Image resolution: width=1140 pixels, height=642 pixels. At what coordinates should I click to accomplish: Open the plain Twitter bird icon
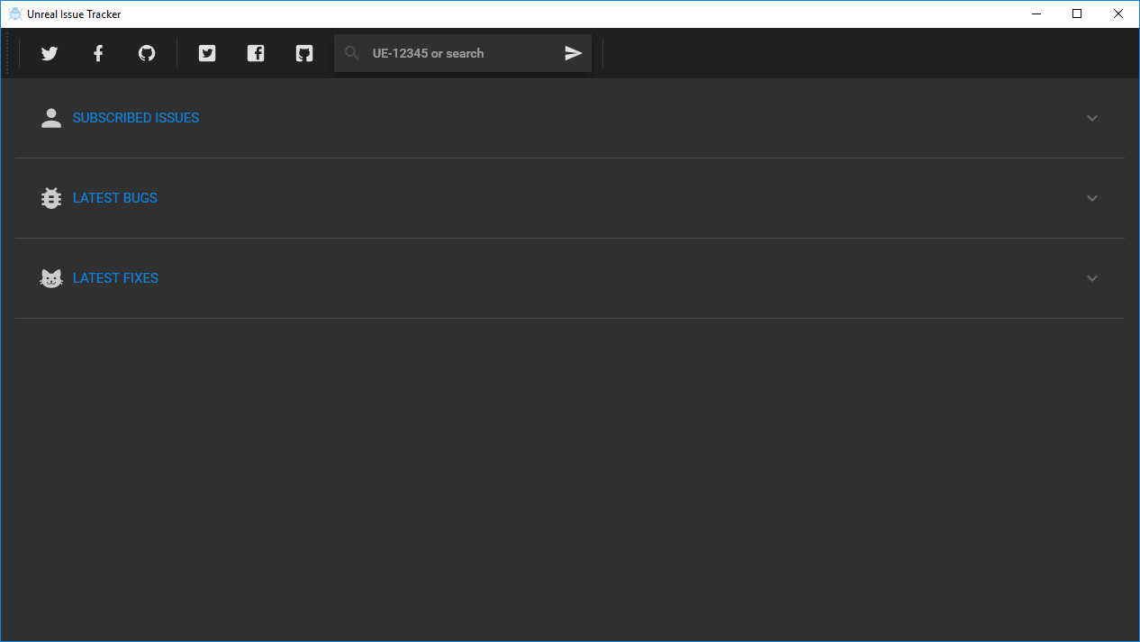(x=50, y=53)
